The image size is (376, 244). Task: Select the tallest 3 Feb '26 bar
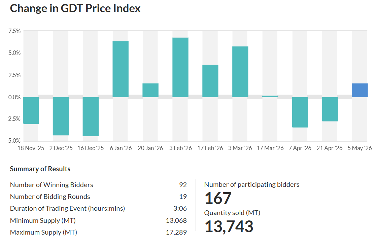(180, 67)
